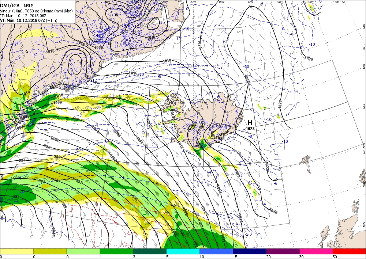366x259 pixels.
Task: Click the purple legend color swatch
Action: pyautogui.click(x=283, y=251)
